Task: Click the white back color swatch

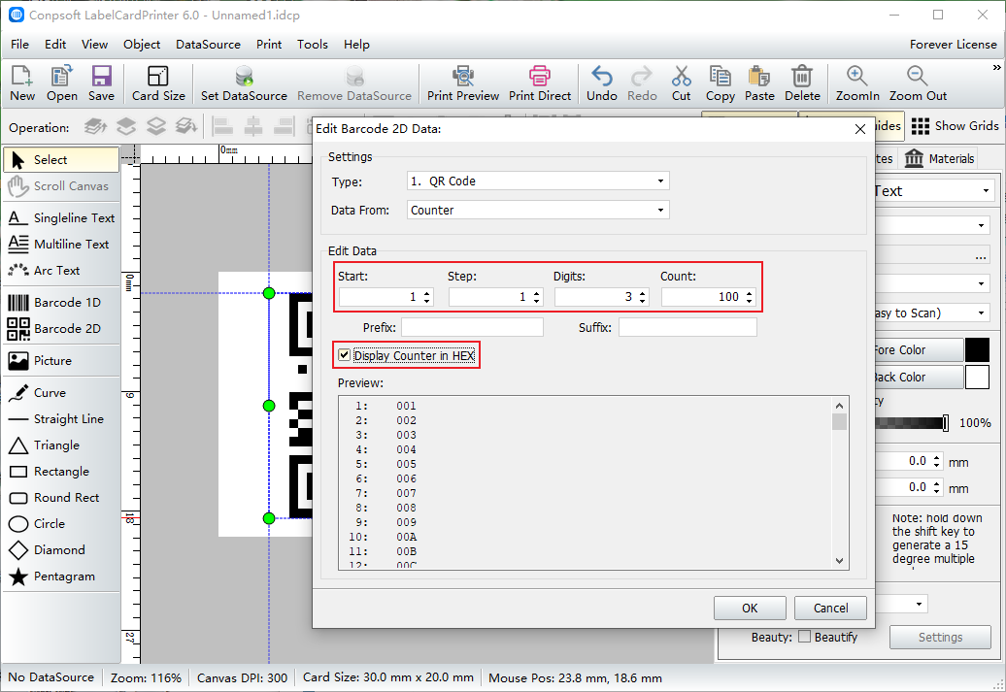Action: (x=977, y=378)
